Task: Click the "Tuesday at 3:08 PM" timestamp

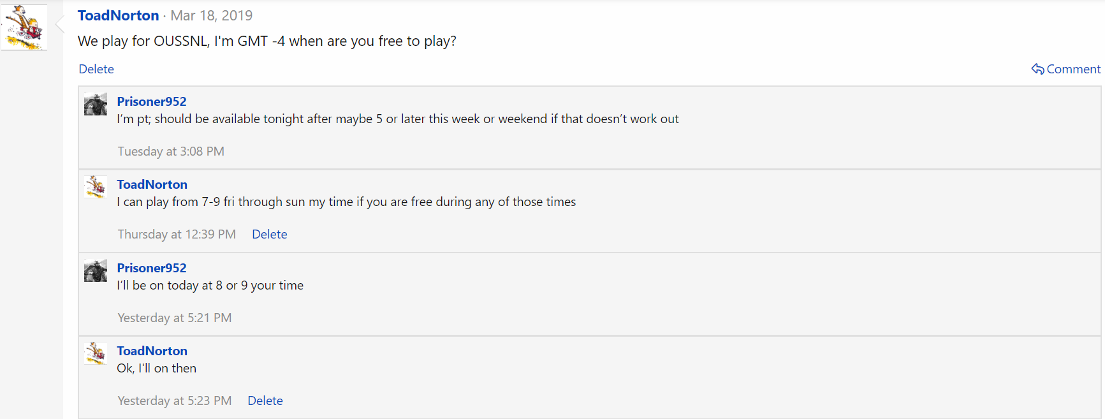Action: 171,151
